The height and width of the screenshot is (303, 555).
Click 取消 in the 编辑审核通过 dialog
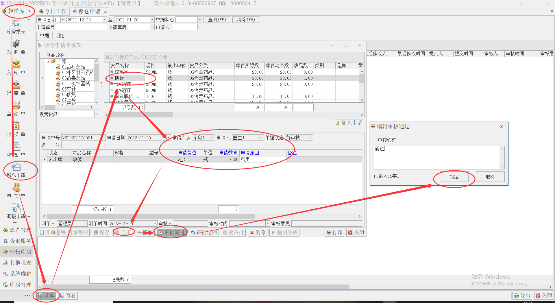[x=490, y=177]
